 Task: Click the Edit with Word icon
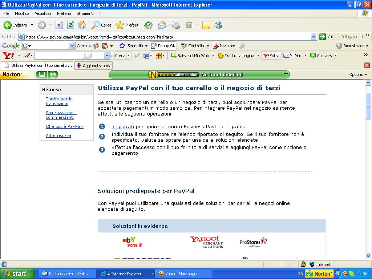[189, 25]
